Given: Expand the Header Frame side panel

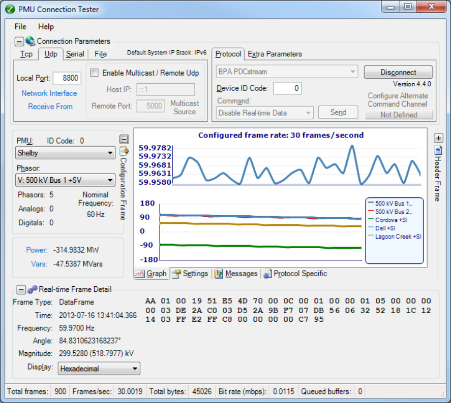Looking at the screenshot, I should 438,138.
